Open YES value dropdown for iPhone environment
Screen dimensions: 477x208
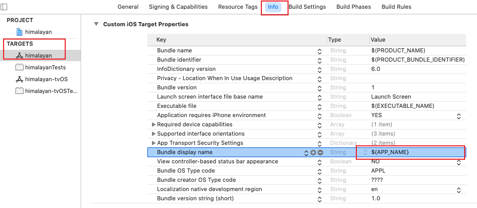click(459, 116)
